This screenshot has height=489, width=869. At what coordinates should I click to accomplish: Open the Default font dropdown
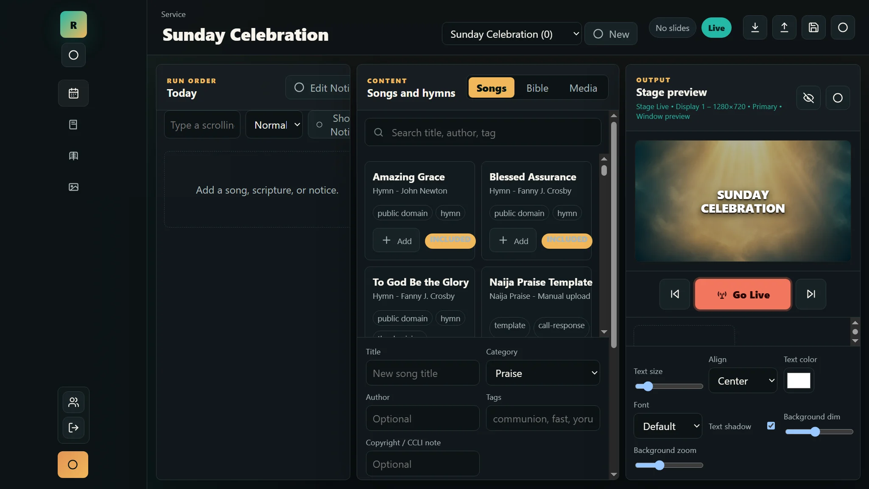tap(668, 426)
